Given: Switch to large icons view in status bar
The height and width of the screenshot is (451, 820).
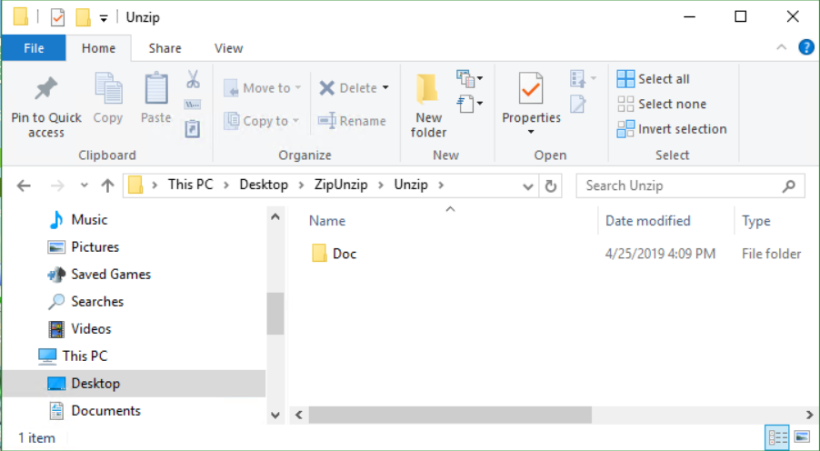Looking at the screenshot, I should (801, 437).
